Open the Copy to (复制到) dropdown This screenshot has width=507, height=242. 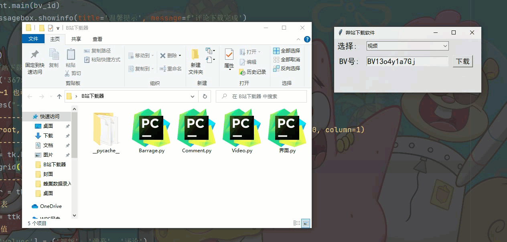click(x=141, y=69)
